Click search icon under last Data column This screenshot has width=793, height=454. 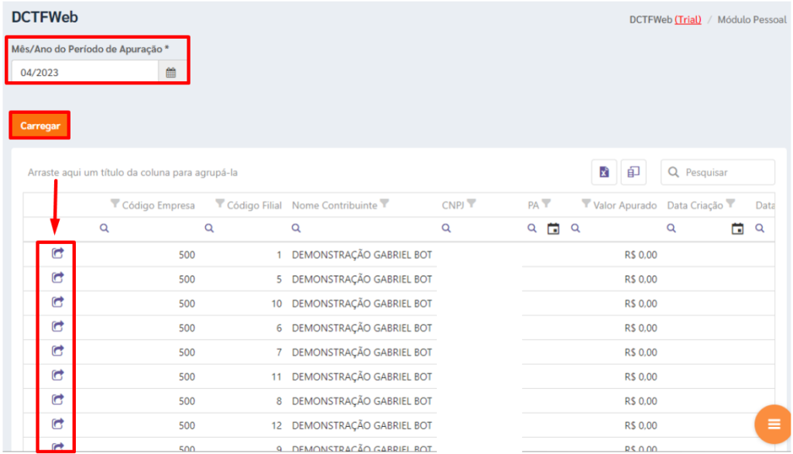760,229
